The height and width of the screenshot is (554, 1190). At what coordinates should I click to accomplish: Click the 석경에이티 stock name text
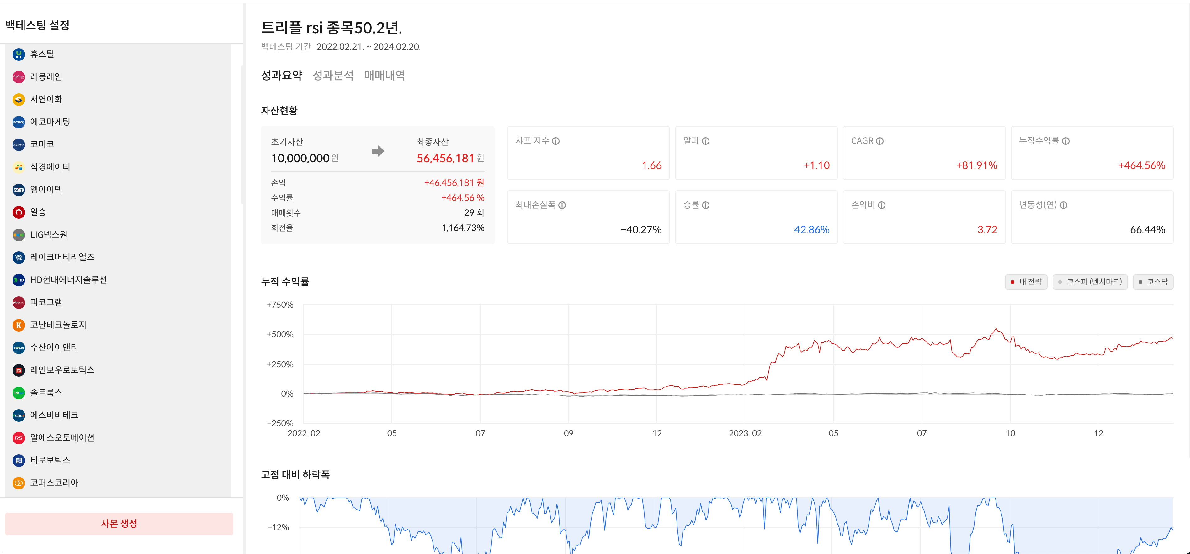[x=50, y=167]
